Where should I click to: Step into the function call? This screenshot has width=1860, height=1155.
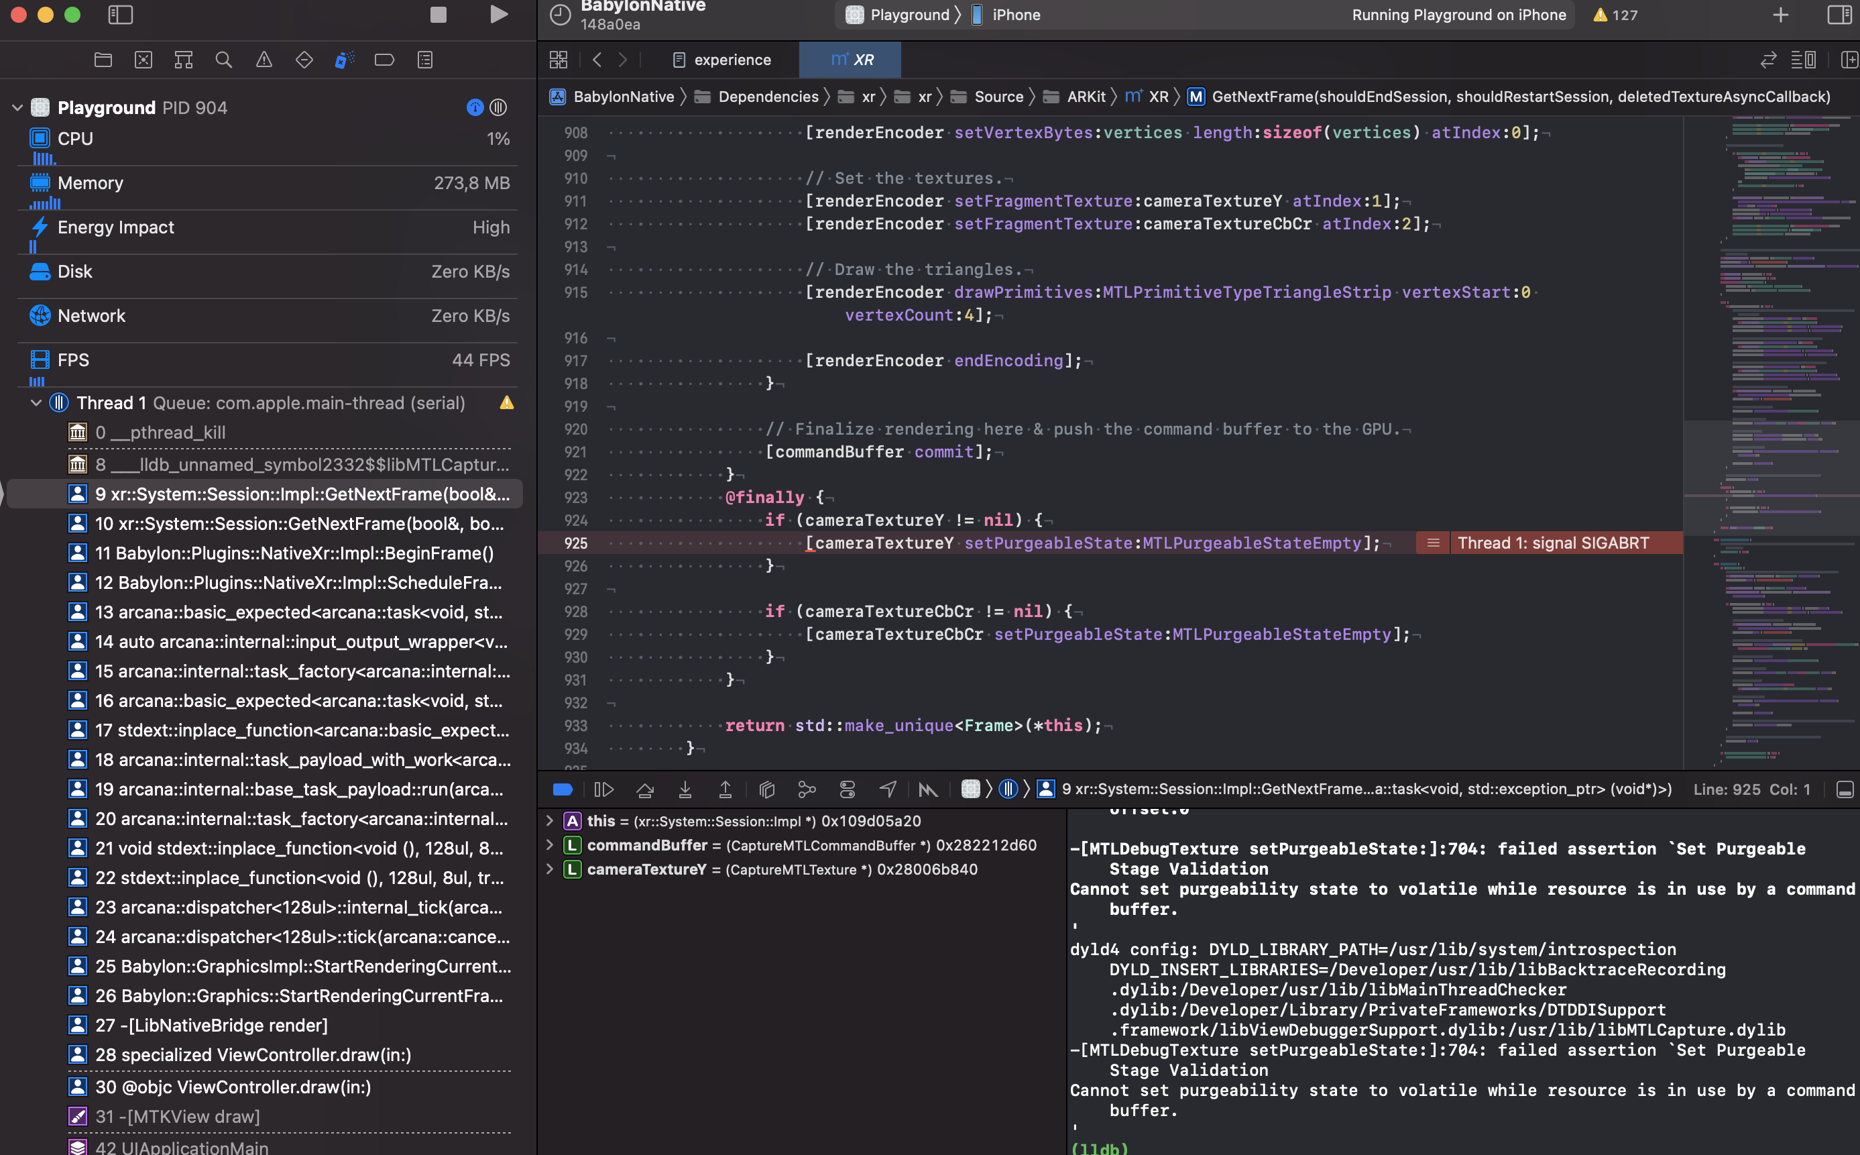click(686, 789)
